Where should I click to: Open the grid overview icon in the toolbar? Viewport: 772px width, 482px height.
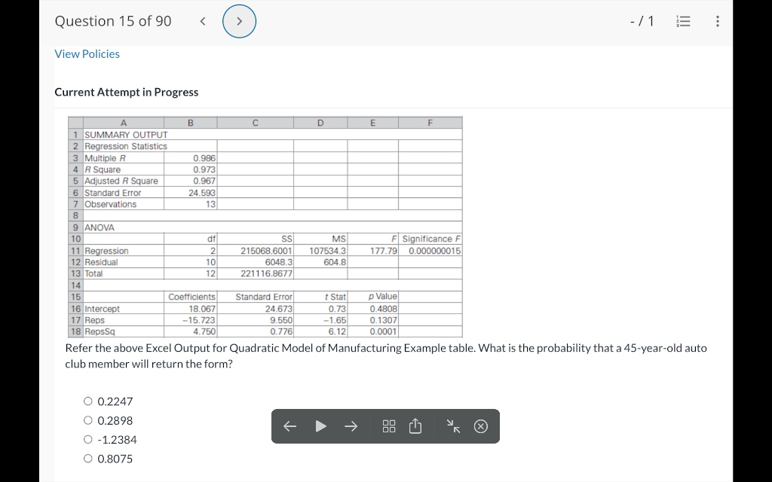coord(388,426)
